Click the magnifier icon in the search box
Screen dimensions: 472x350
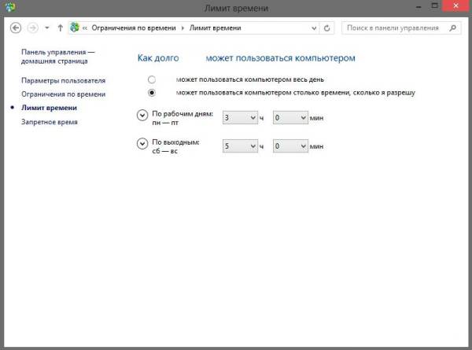pyautogui.click(x=452, y=28)
